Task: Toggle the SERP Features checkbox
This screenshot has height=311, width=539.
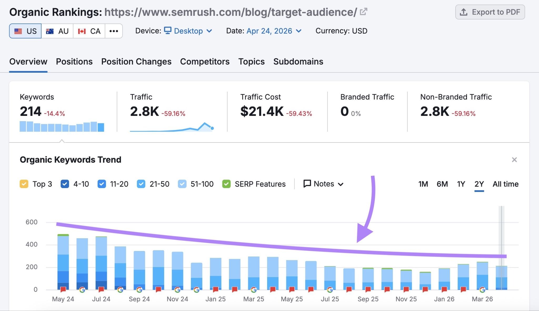Action: point(226,184)
